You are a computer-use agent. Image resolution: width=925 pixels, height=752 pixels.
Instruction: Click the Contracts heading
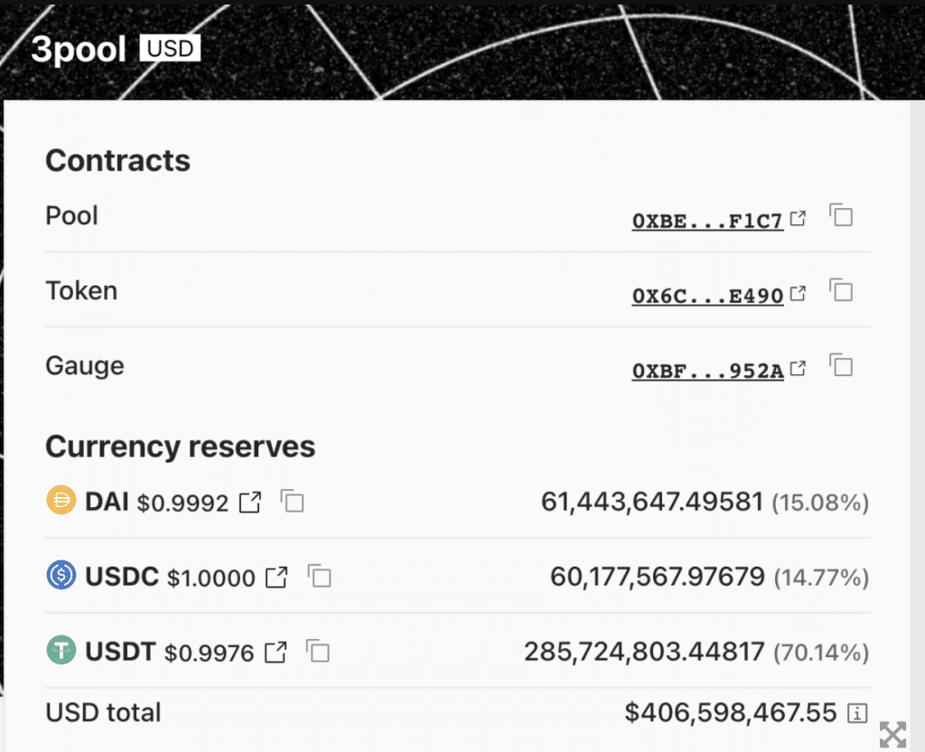(118, 161)
